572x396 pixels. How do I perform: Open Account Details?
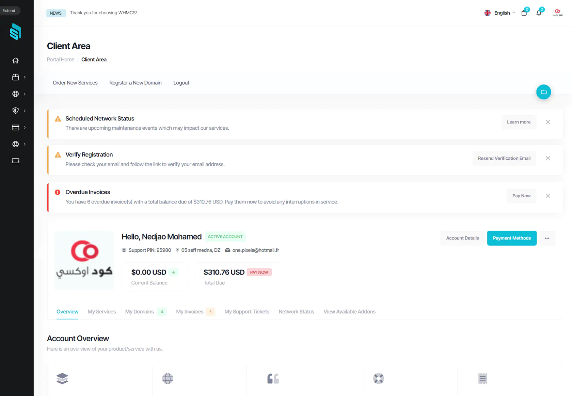click(x=462, y=238)
